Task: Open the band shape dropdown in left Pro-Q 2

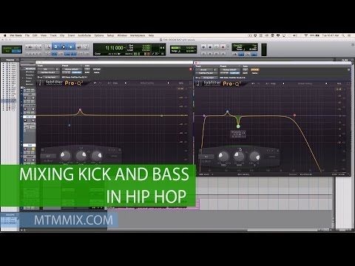Action: point(48,156)
